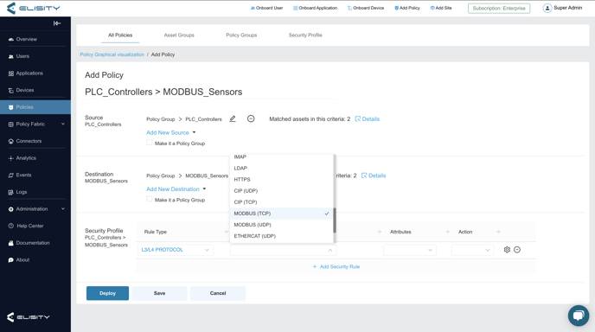Click Add Site shortcut

pos(441,8)
